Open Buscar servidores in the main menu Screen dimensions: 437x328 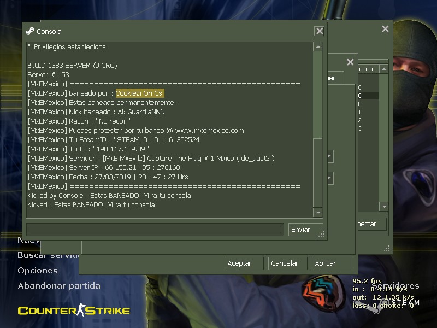(48, 255)
